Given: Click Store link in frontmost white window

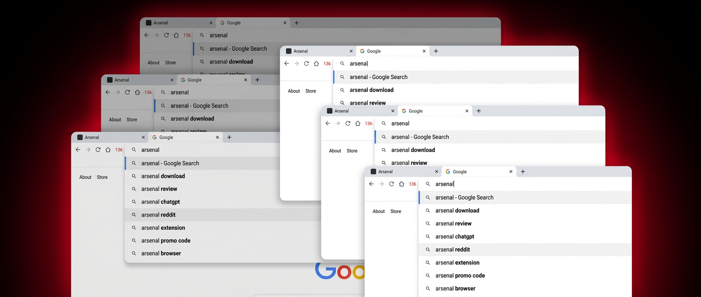Looking at the screenshot, I should point(396,211).
